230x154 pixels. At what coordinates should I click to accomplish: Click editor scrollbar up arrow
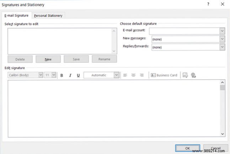tap(223, 83)
